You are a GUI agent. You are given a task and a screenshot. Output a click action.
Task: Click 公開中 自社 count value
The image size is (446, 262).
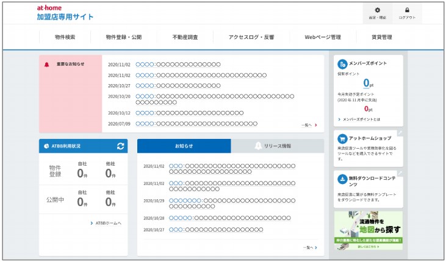(x=82, y=202)
